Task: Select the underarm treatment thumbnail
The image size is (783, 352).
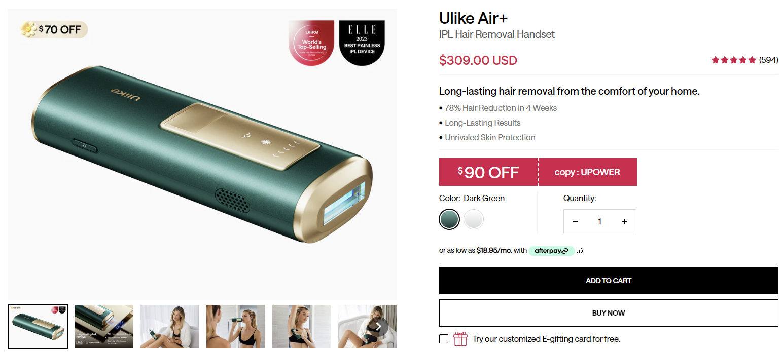Action: coord(302,327)
